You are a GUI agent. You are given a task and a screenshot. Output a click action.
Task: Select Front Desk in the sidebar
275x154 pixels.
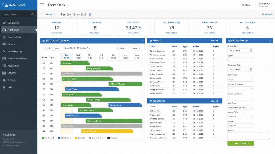[19, 30]
